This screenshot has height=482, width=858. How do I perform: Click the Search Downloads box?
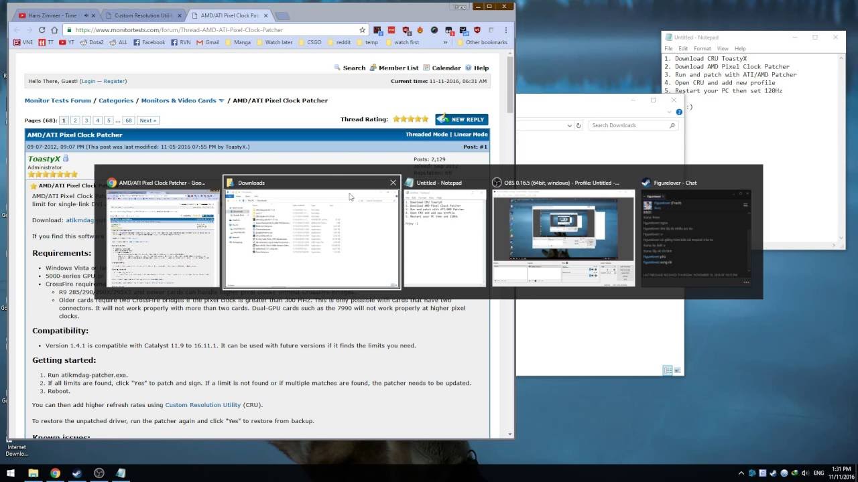coord(633,125)
